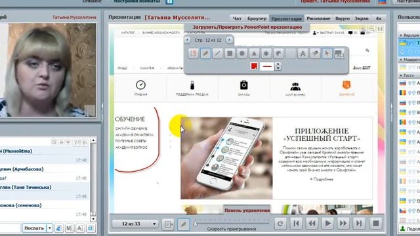Screen dimensions: 420x236
Task: Jump to the first slide
Action: [296, 224]
